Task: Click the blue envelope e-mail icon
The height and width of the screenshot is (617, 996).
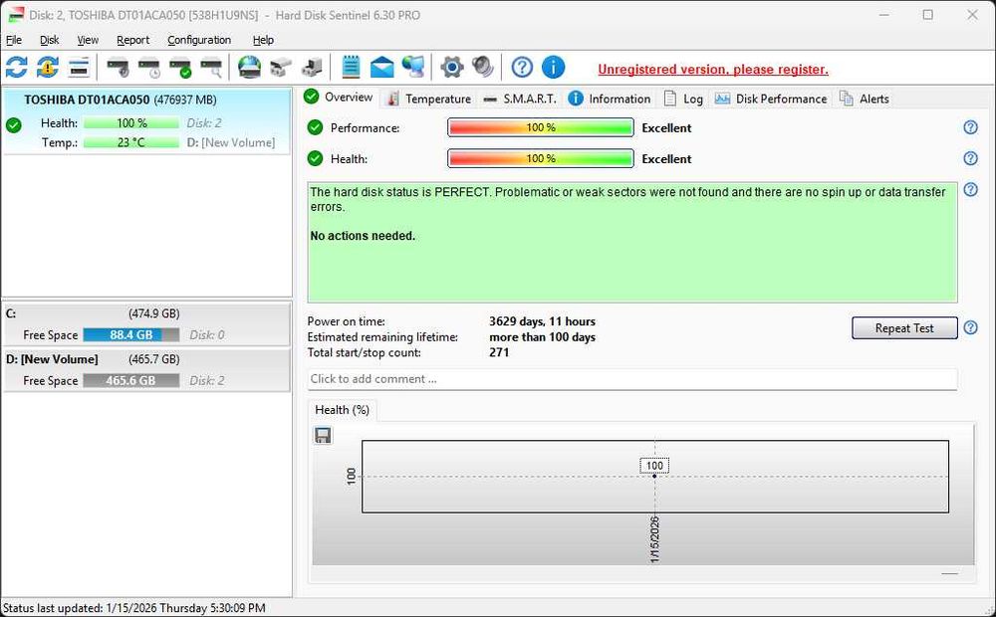Action: (x=381, y=67)
